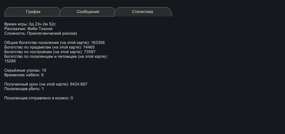
Task: Click Поселенцев отправлено в космос line
Action: [38, 98]
